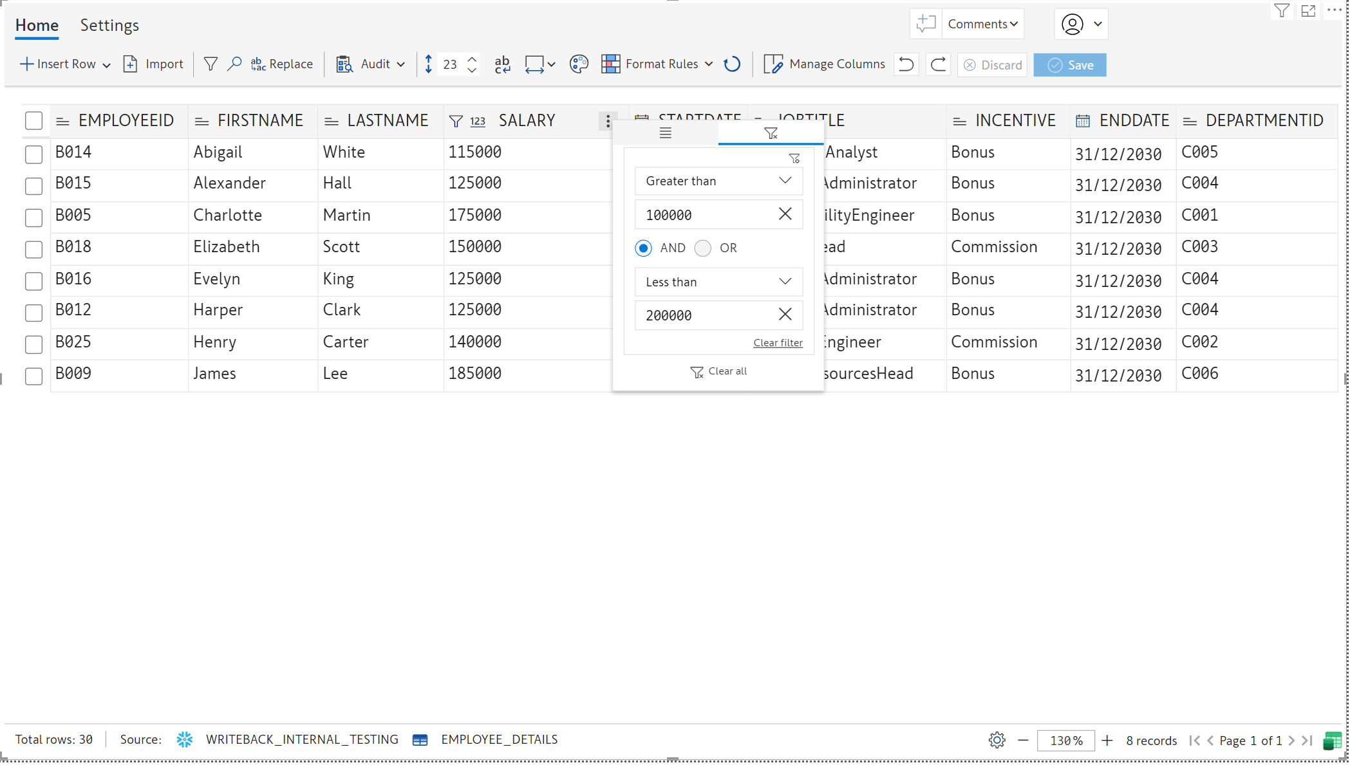Click the SALARY column three-dot menu
The height and width of the screenshot is (765, 1350).
[607, 121]
